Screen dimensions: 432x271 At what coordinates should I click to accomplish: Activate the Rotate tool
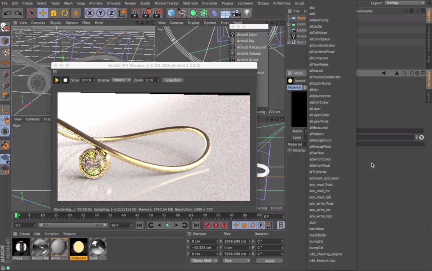point(65,13)
